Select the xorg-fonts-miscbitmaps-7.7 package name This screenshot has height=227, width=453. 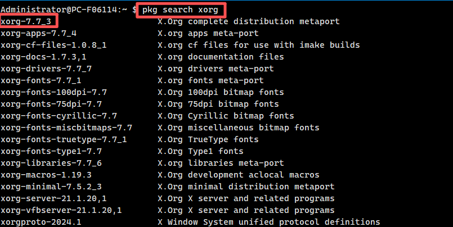point(66,128)
